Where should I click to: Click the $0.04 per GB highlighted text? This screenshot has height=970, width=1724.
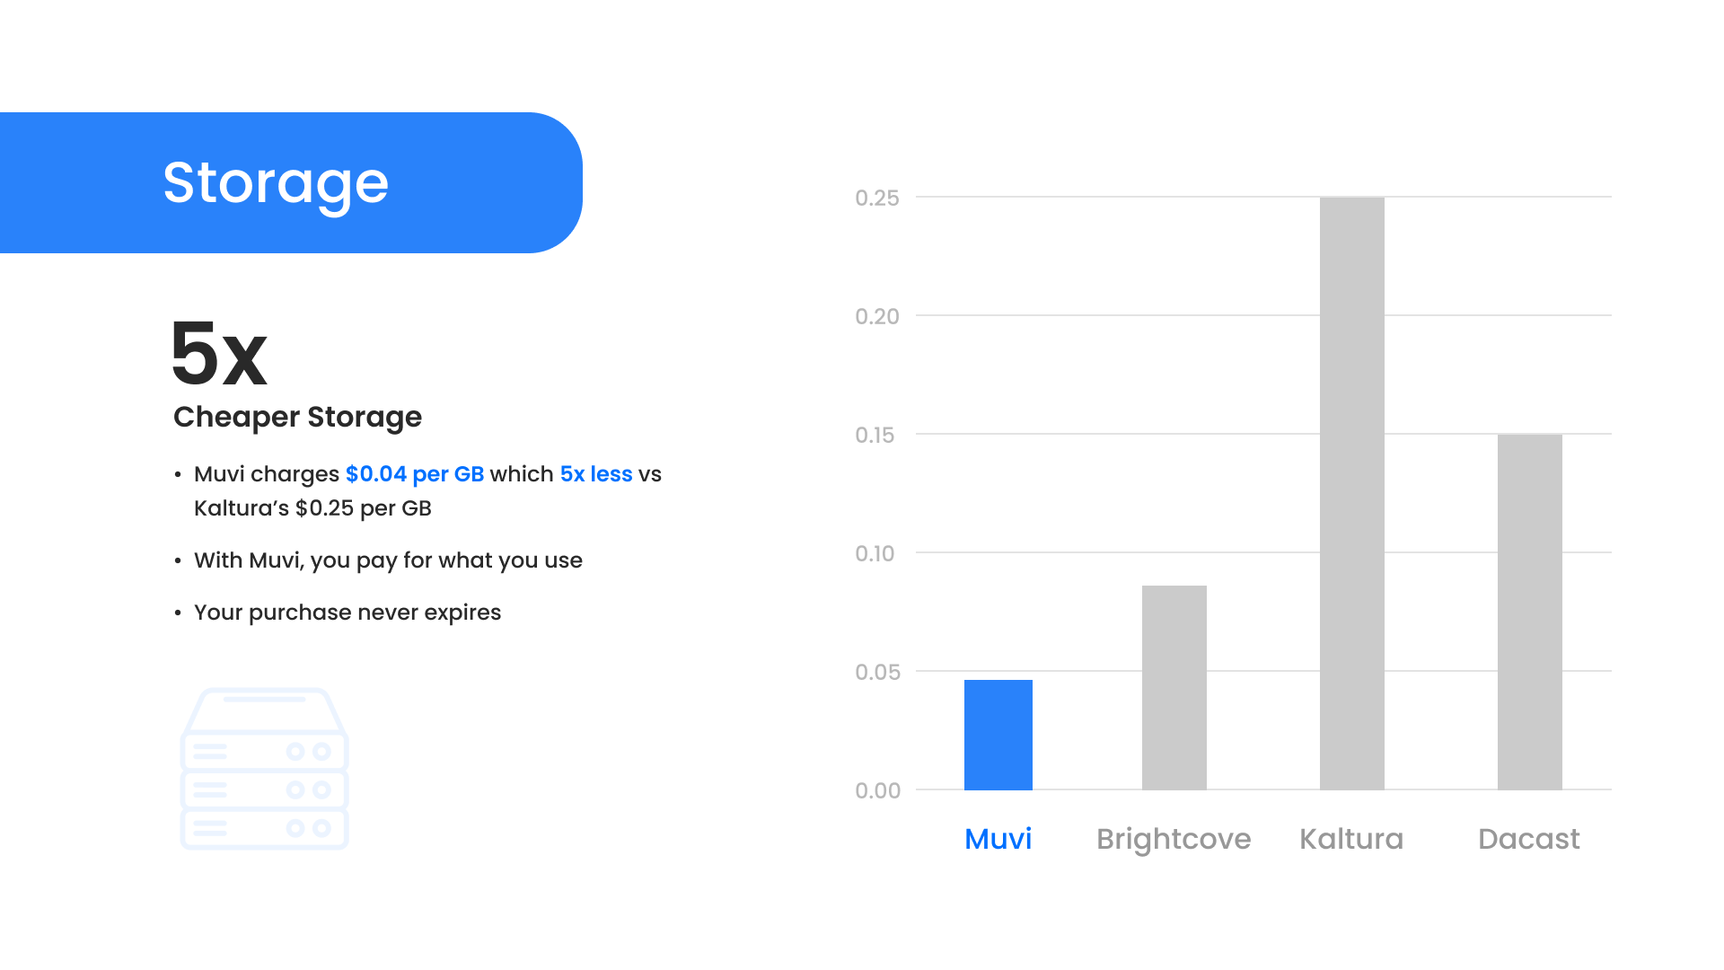point(415,474)
